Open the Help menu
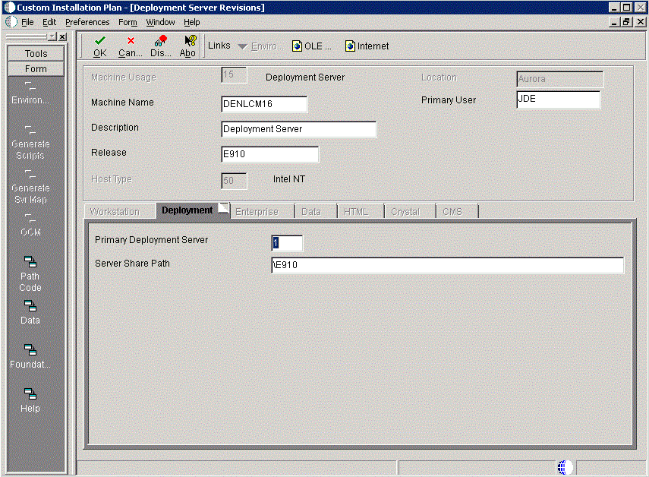Viewport: 649px width, 477px height. 191,22
